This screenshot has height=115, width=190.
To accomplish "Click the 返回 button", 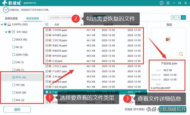I will tap(17, 109).
